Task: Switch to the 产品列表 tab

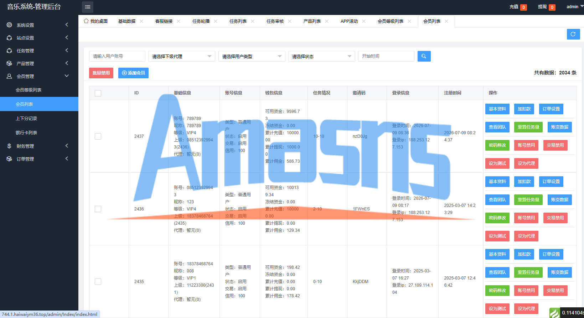Action: coord(312,21)
